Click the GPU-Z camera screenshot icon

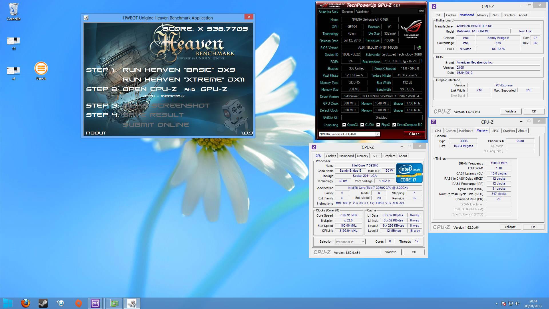421,11
